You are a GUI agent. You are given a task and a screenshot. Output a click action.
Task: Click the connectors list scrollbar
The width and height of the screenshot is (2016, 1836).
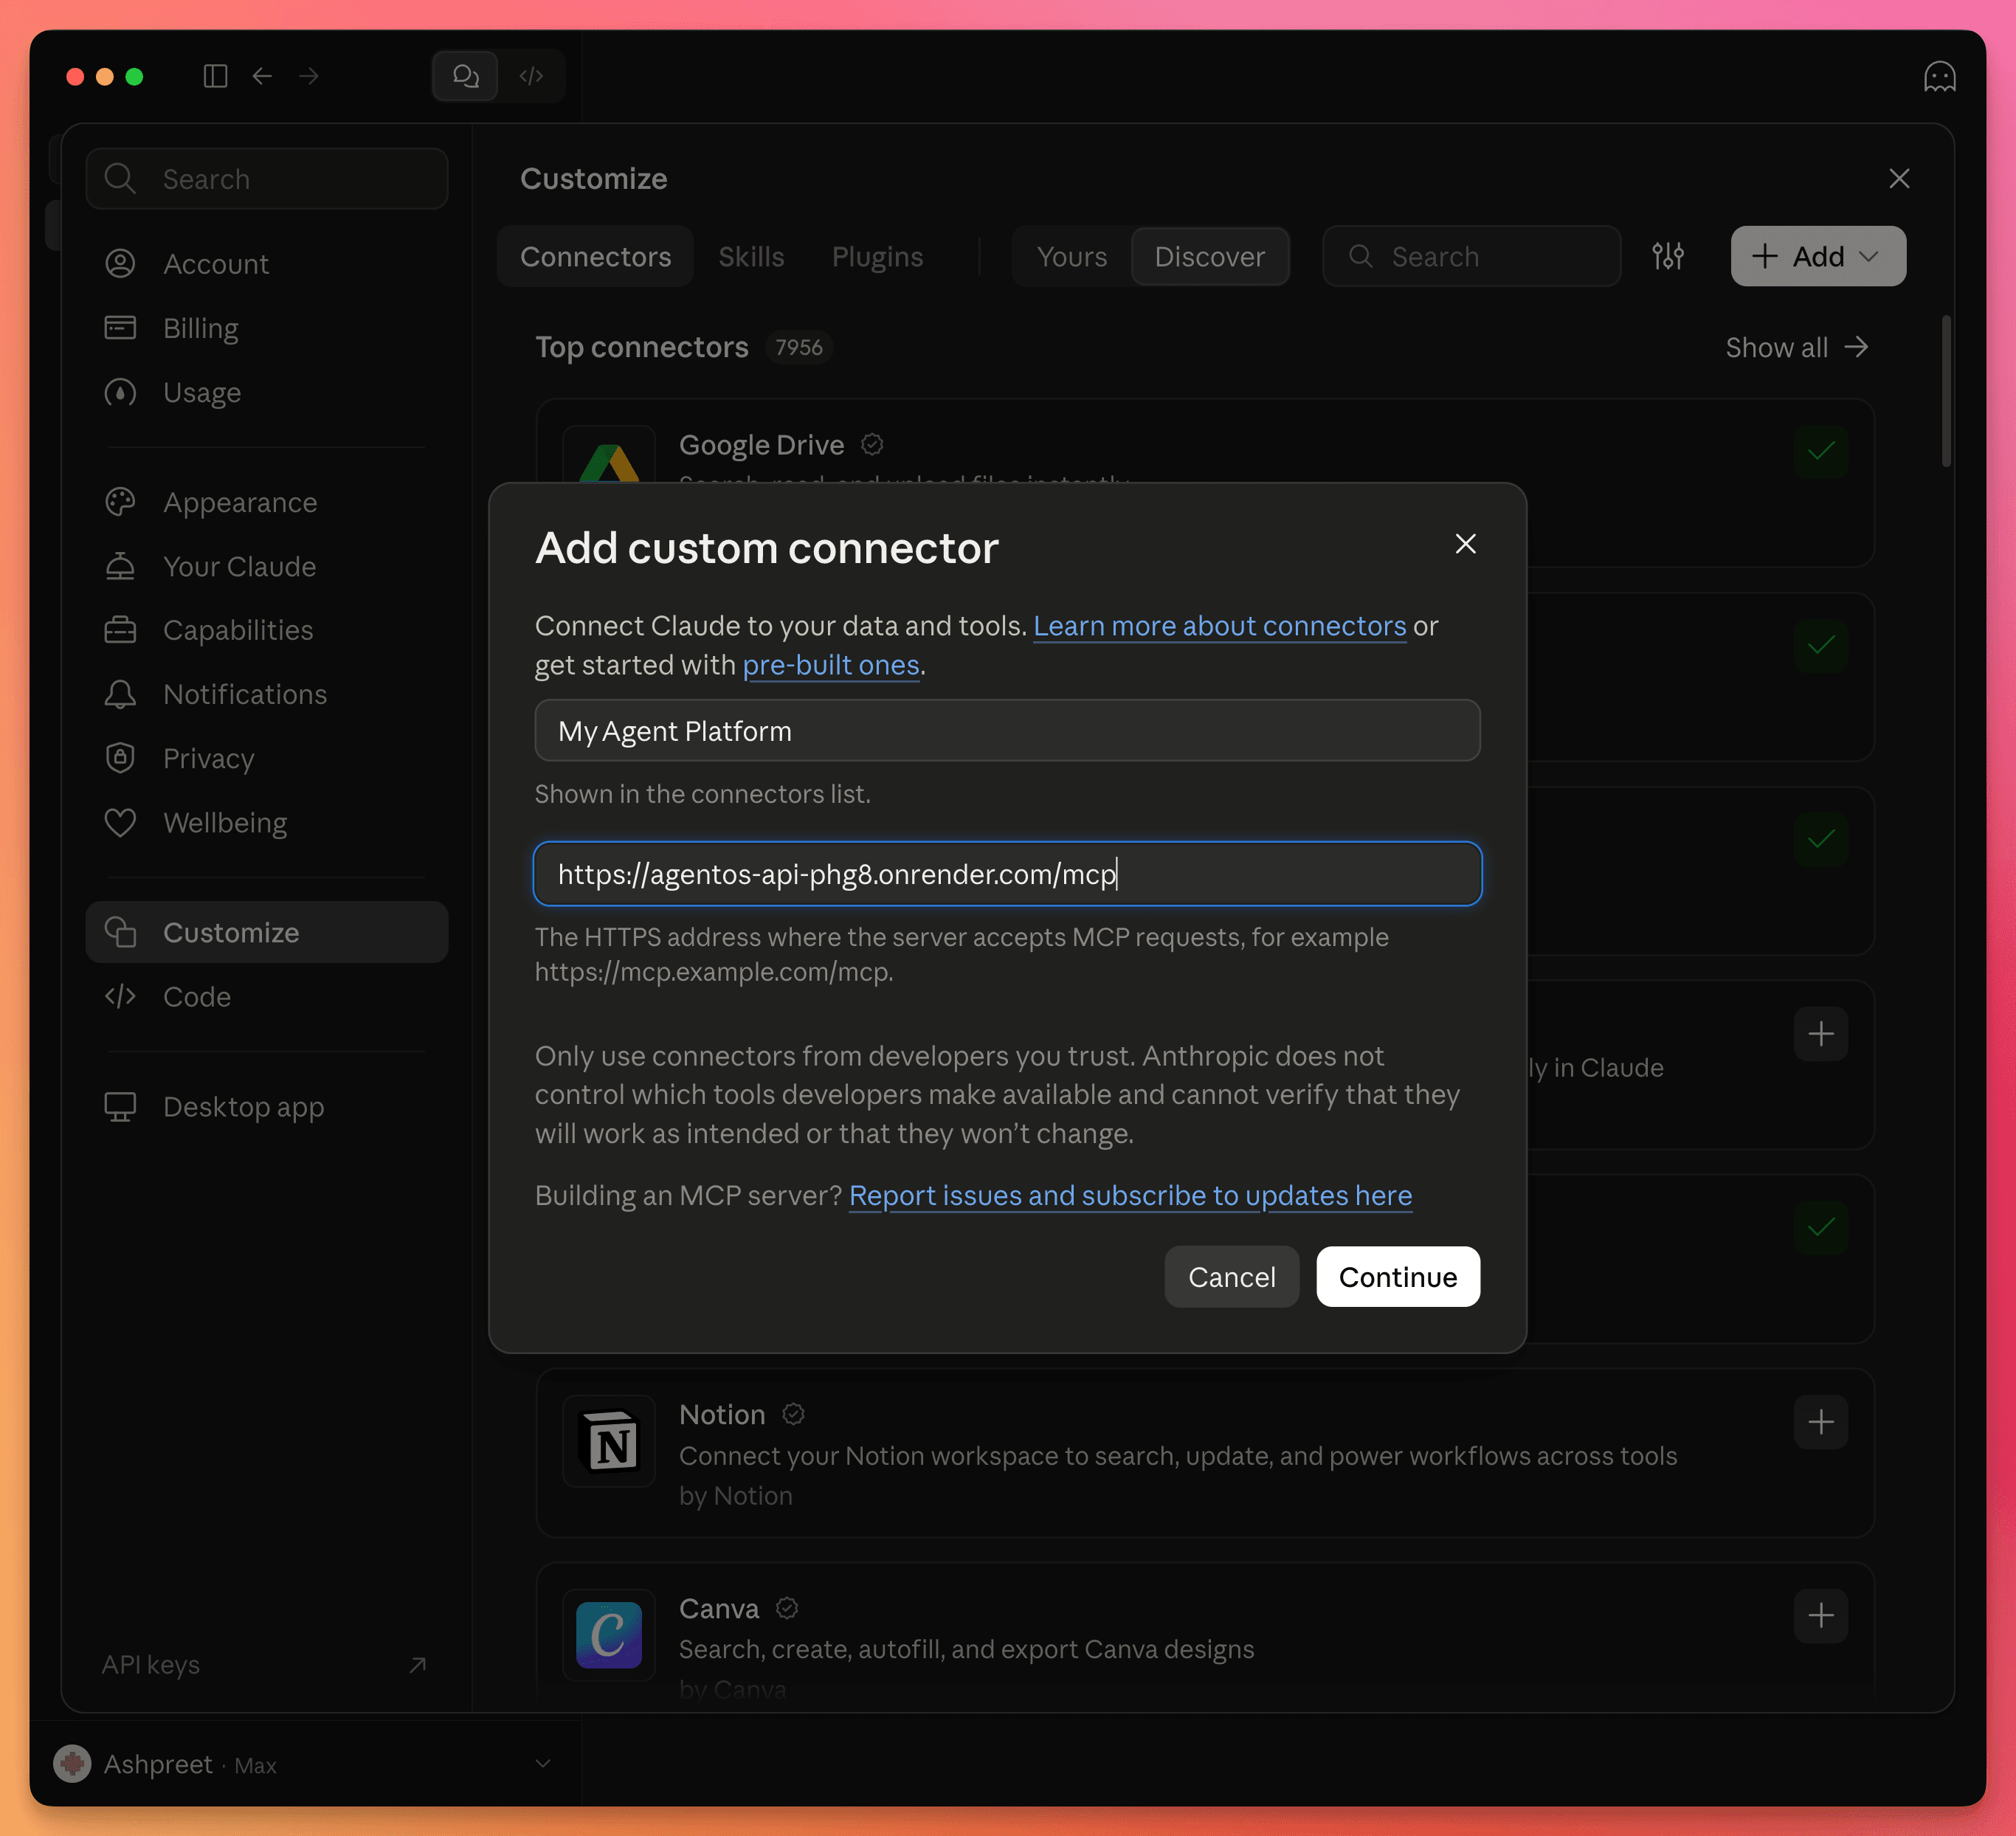(x=1946, y=390)
